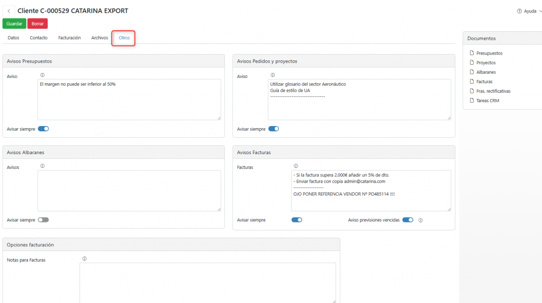The image size is (542, 303).
Task: Open Fras. rectificativas documents link
Action: coord(493,91)
